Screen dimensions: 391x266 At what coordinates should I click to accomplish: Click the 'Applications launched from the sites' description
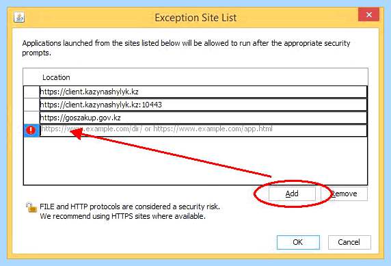[186, 48]
